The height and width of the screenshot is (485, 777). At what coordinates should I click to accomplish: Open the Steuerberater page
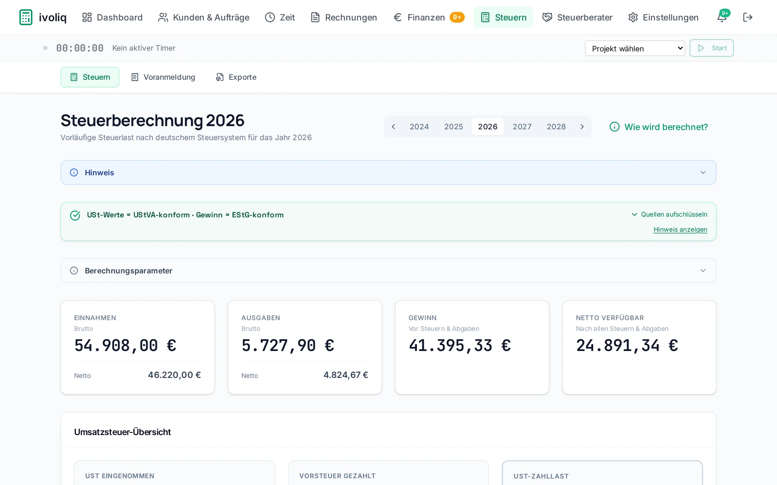(577, 17)
